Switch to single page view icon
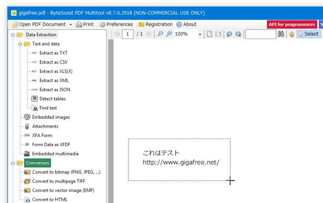 tap(209, 34)
